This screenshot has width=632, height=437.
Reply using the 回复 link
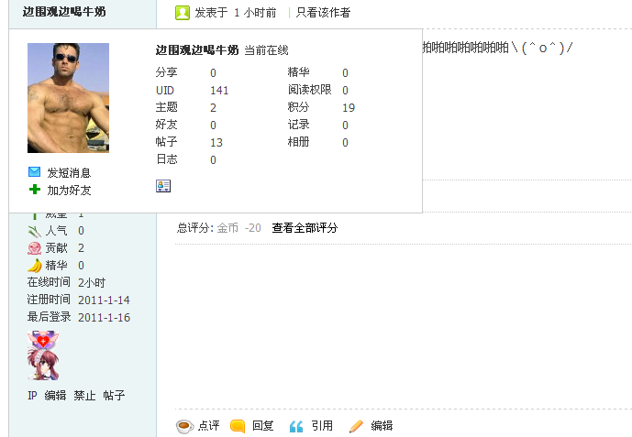pos(262,426)
